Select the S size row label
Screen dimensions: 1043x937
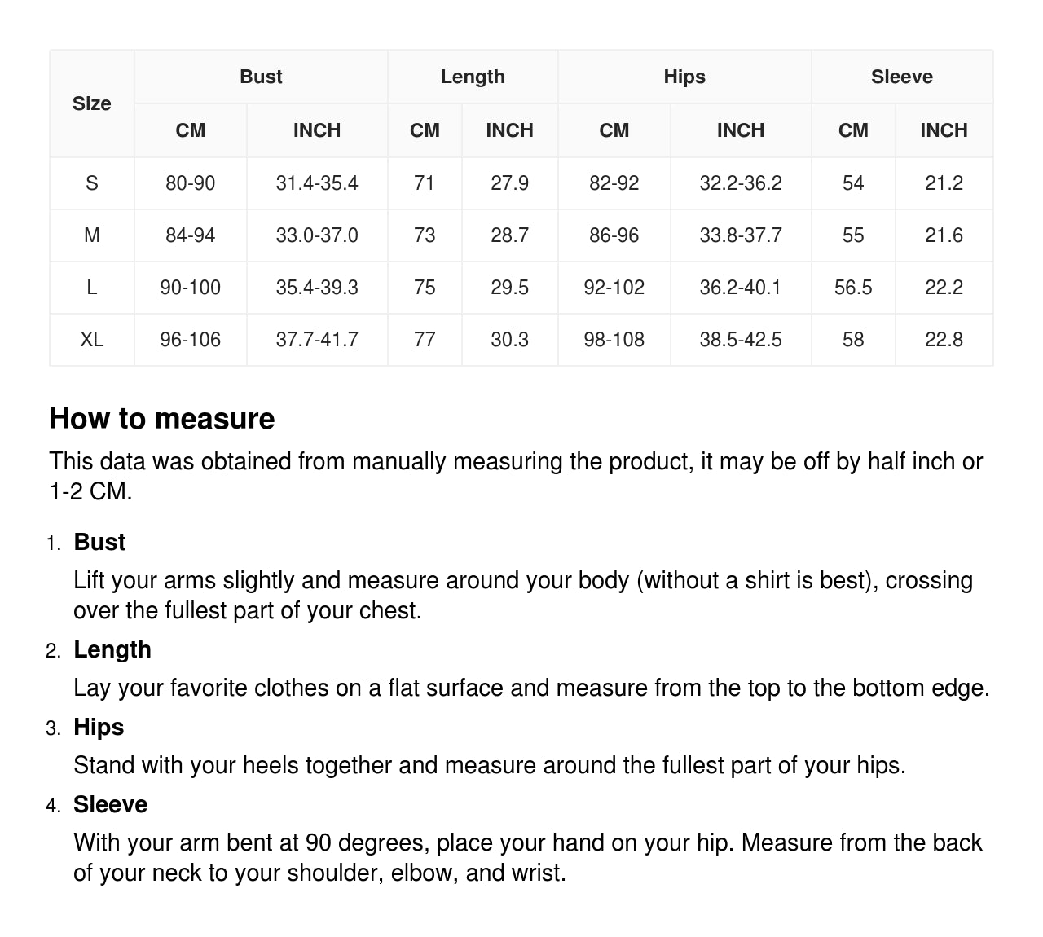click(x=91, y=183)
